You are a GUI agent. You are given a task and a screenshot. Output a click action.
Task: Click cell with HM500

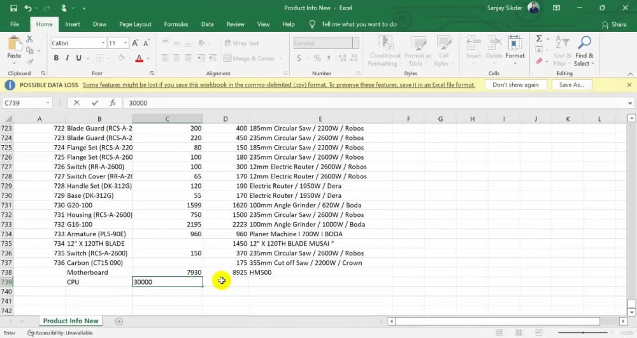pos(320,272)
